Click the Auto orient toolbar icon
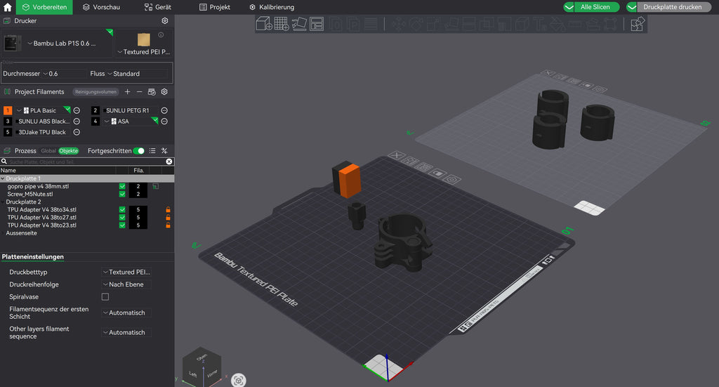This screenshot has height=387, width=719. click(299, 24)
